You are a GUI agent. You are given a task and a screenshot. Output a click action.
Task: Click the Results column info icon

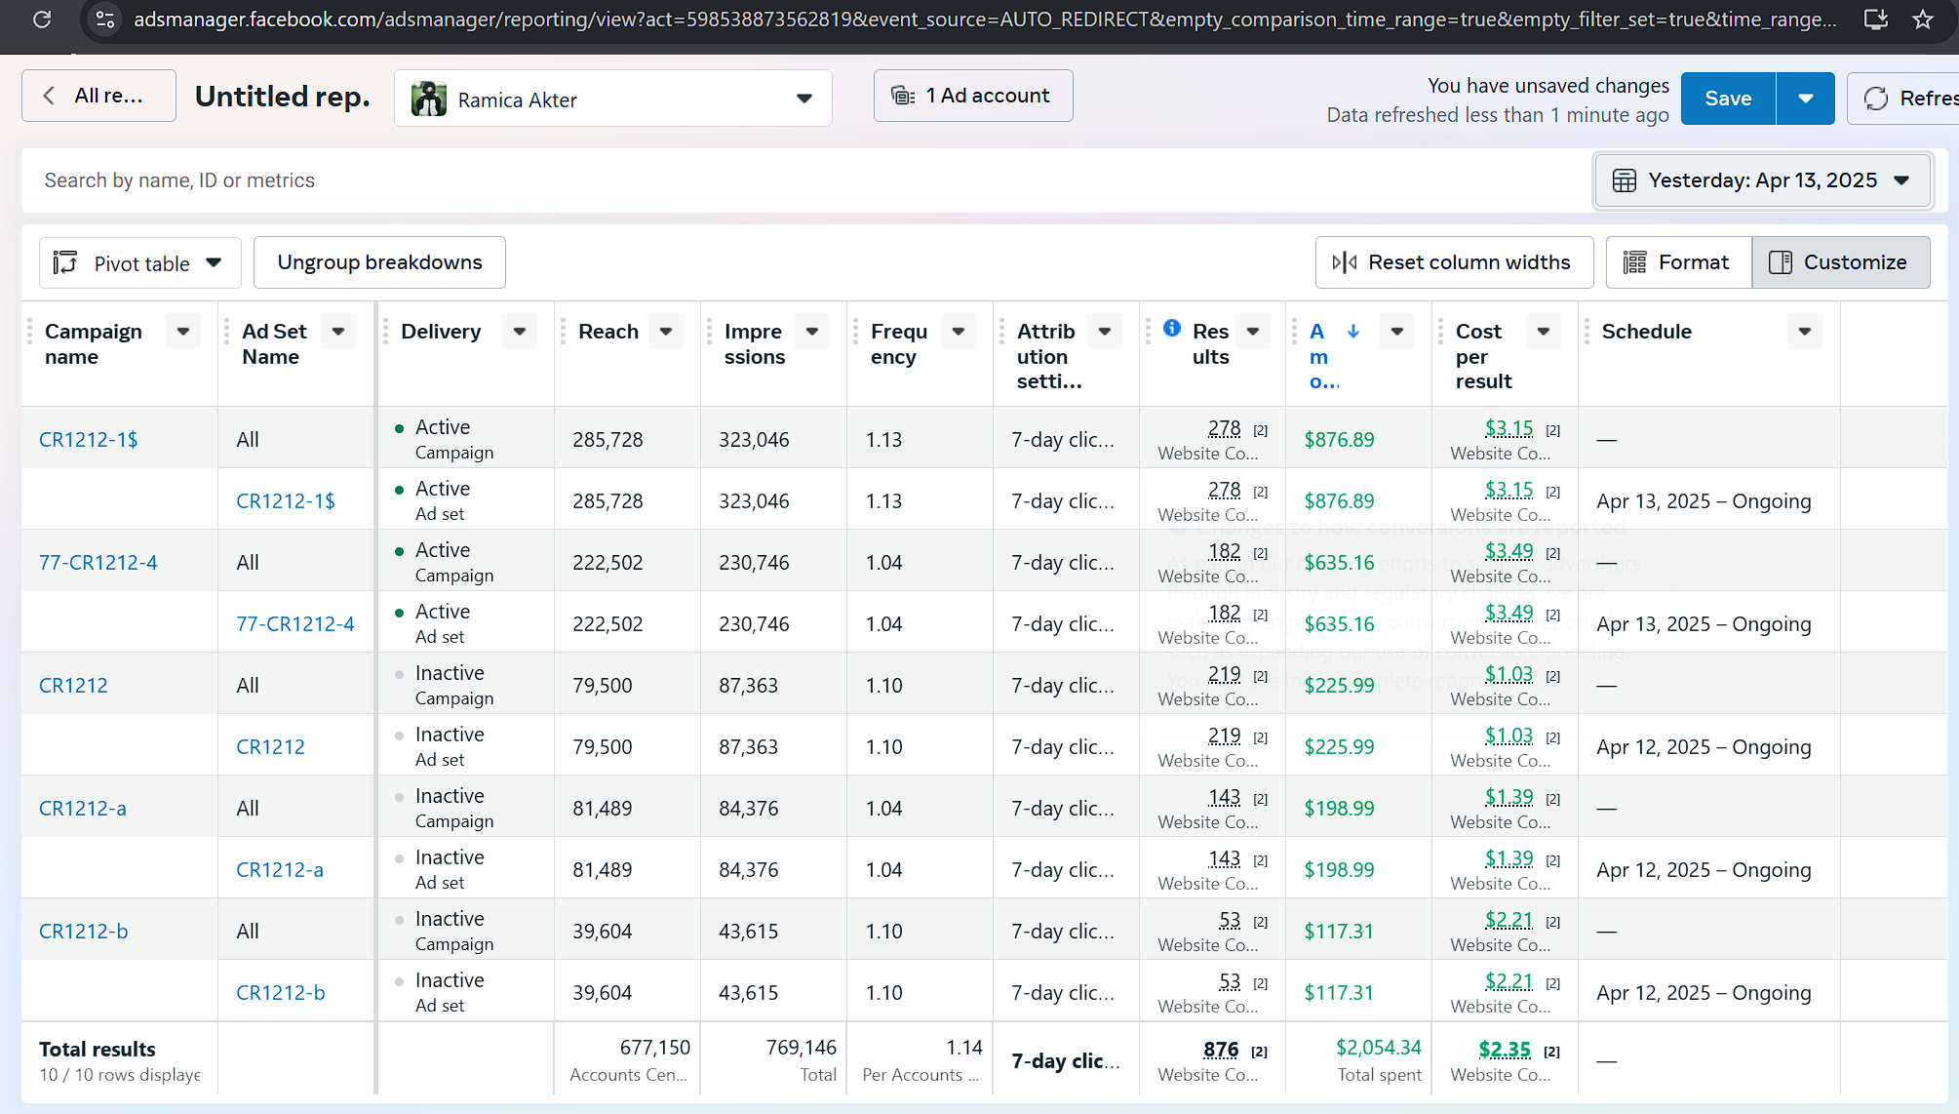tap(1172, 329)
